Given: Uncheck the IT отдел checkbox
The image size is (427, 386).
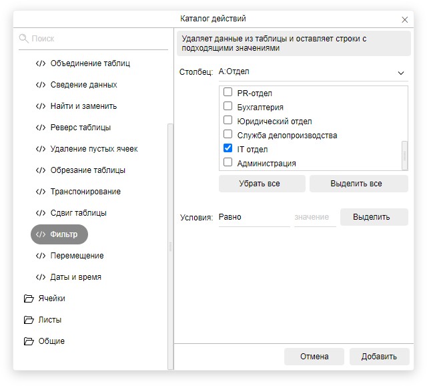Looking at the screenshot, I should point(228,148).
